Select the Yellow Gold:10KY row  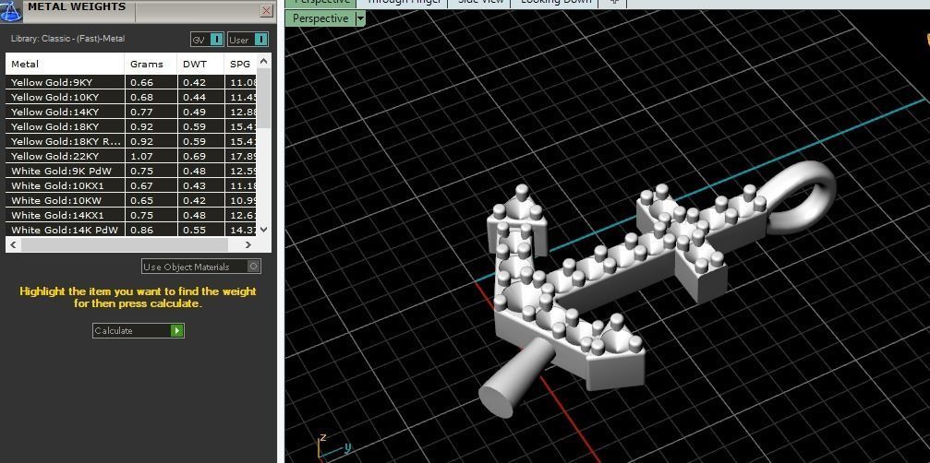(131, 97)
